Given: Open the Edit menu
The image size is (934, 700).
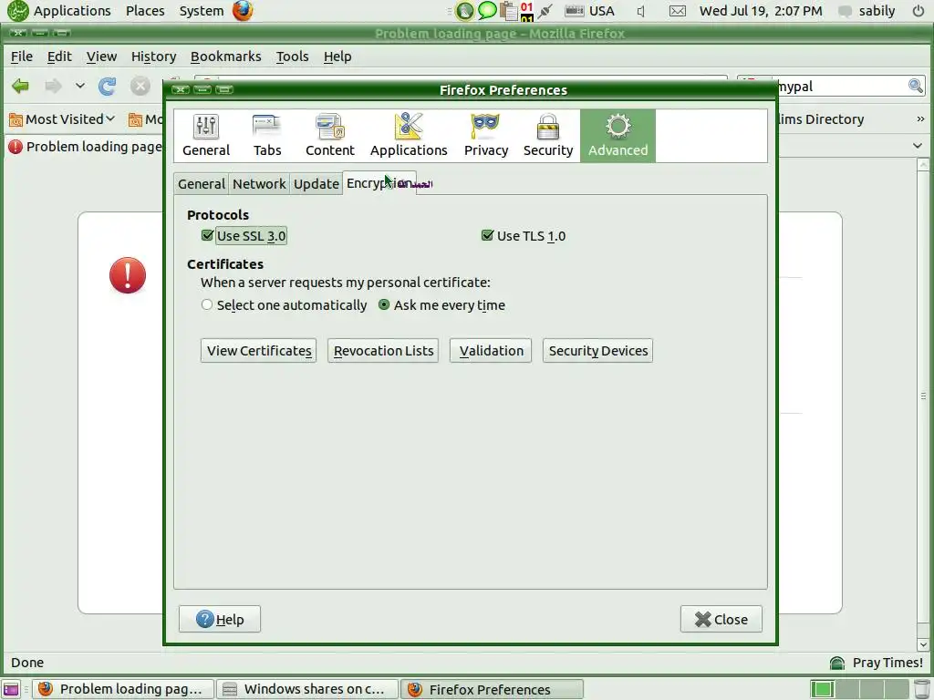Looking at the screenshot, I should pos(59,57).
